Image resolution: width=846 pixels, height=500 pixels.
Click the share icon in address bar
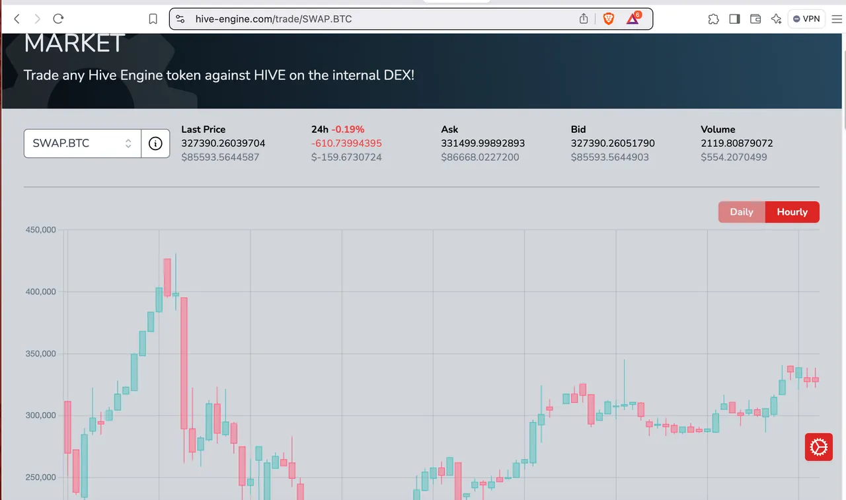point(584,19)
